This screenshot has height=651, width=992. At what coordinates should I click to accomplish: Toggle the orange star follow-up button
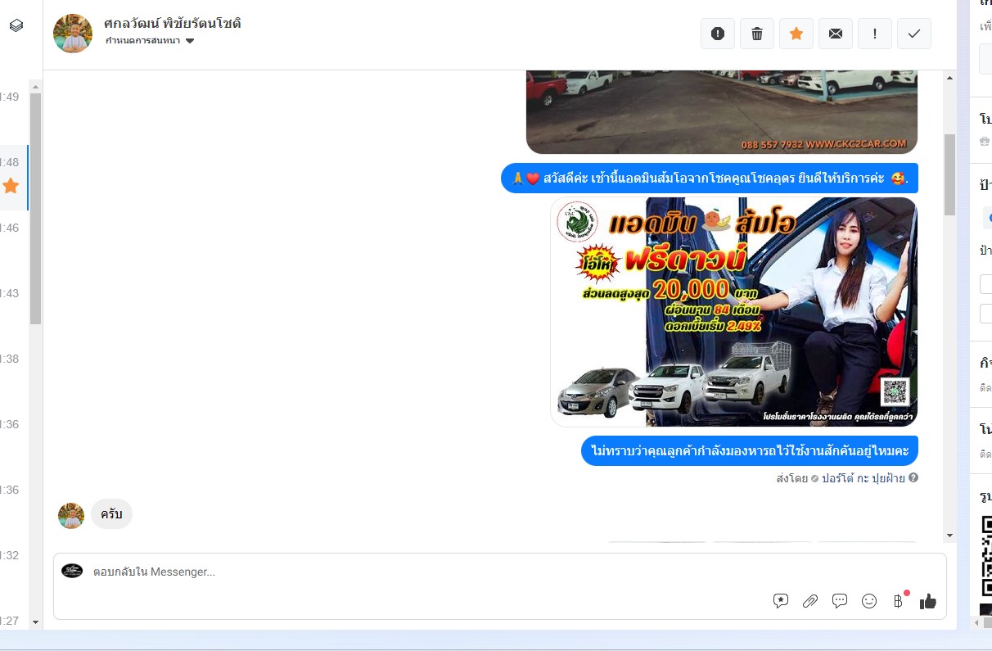pyautogui.click(x=796, y=34)
